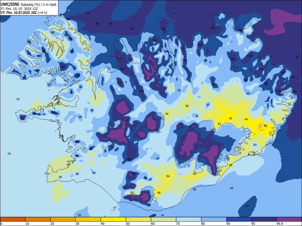Click the offshore value '75' in the southwest
The width and height of the screenshot is (302, 226).
click(9, 154)
